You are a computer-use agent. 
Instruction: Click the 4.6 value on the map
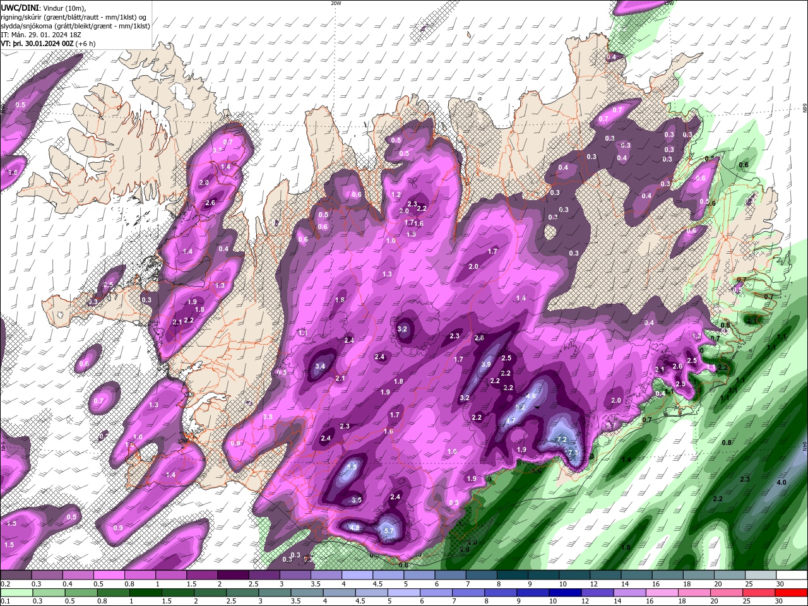tap(531, 396)
